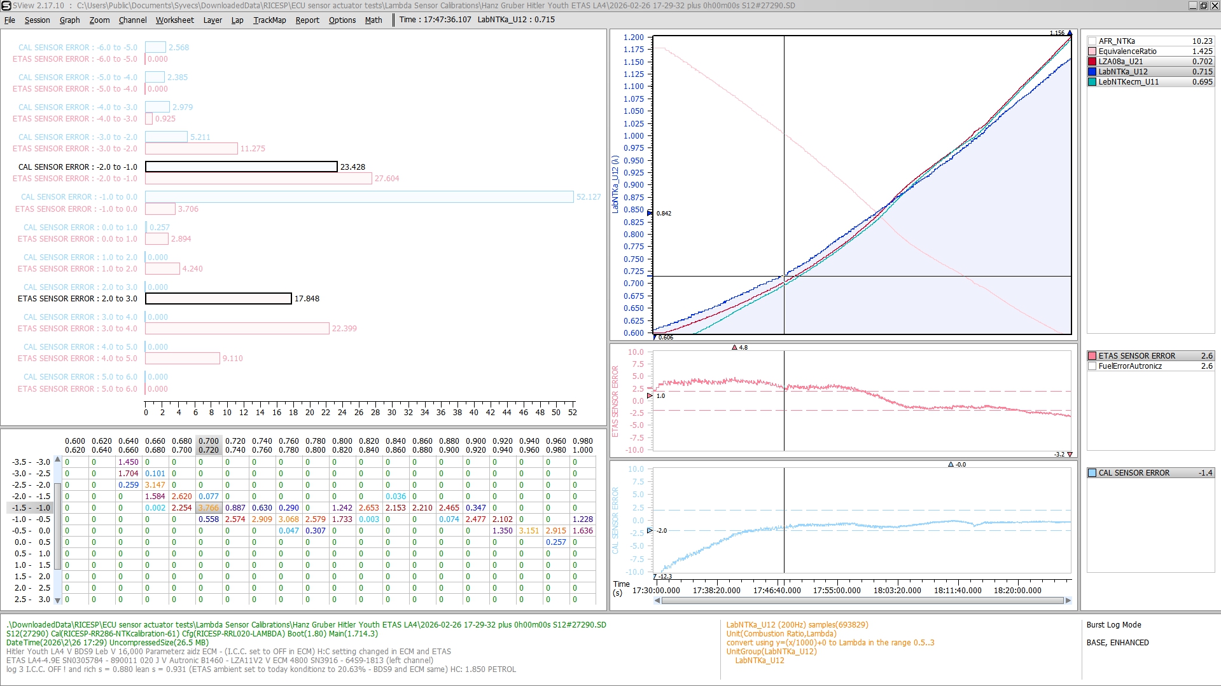Screen dimensions: 1221x686
Task: Click the -2.0 CAL error axis marker arrow
Action: (650, 530)
